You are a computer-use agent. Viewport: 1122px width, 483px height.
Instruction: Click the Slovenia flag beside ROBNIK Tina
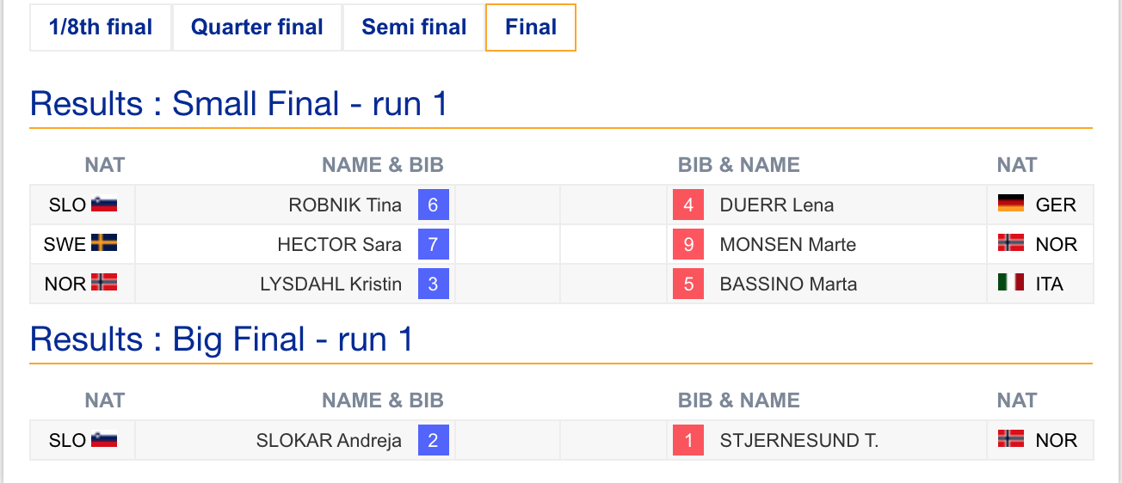click(x=104, y=205)
